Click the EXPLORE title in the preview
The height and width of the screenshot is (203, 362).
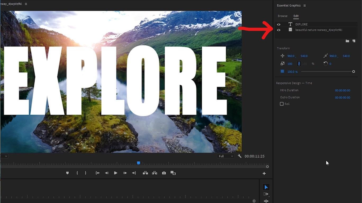pos(115,81)
